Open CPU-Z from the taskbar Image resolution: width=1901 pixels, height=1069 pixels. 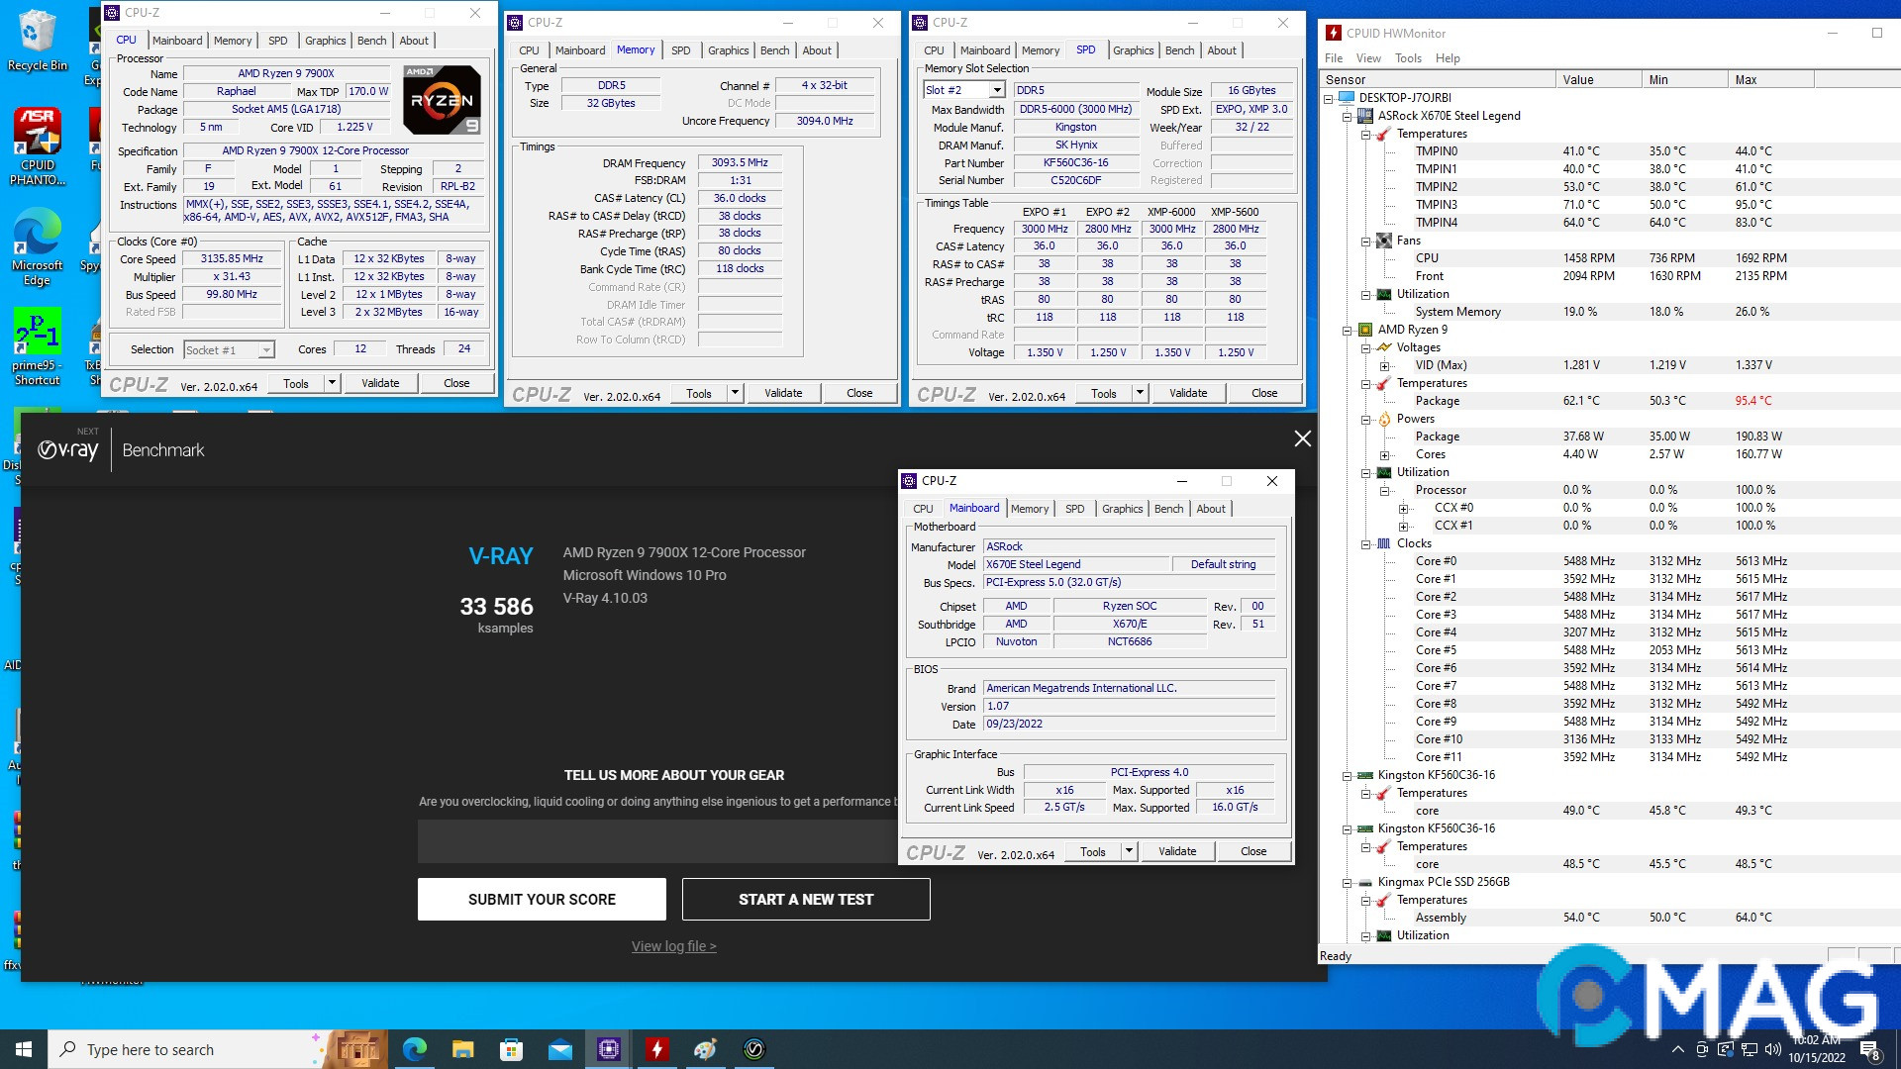coord(607,1050)
